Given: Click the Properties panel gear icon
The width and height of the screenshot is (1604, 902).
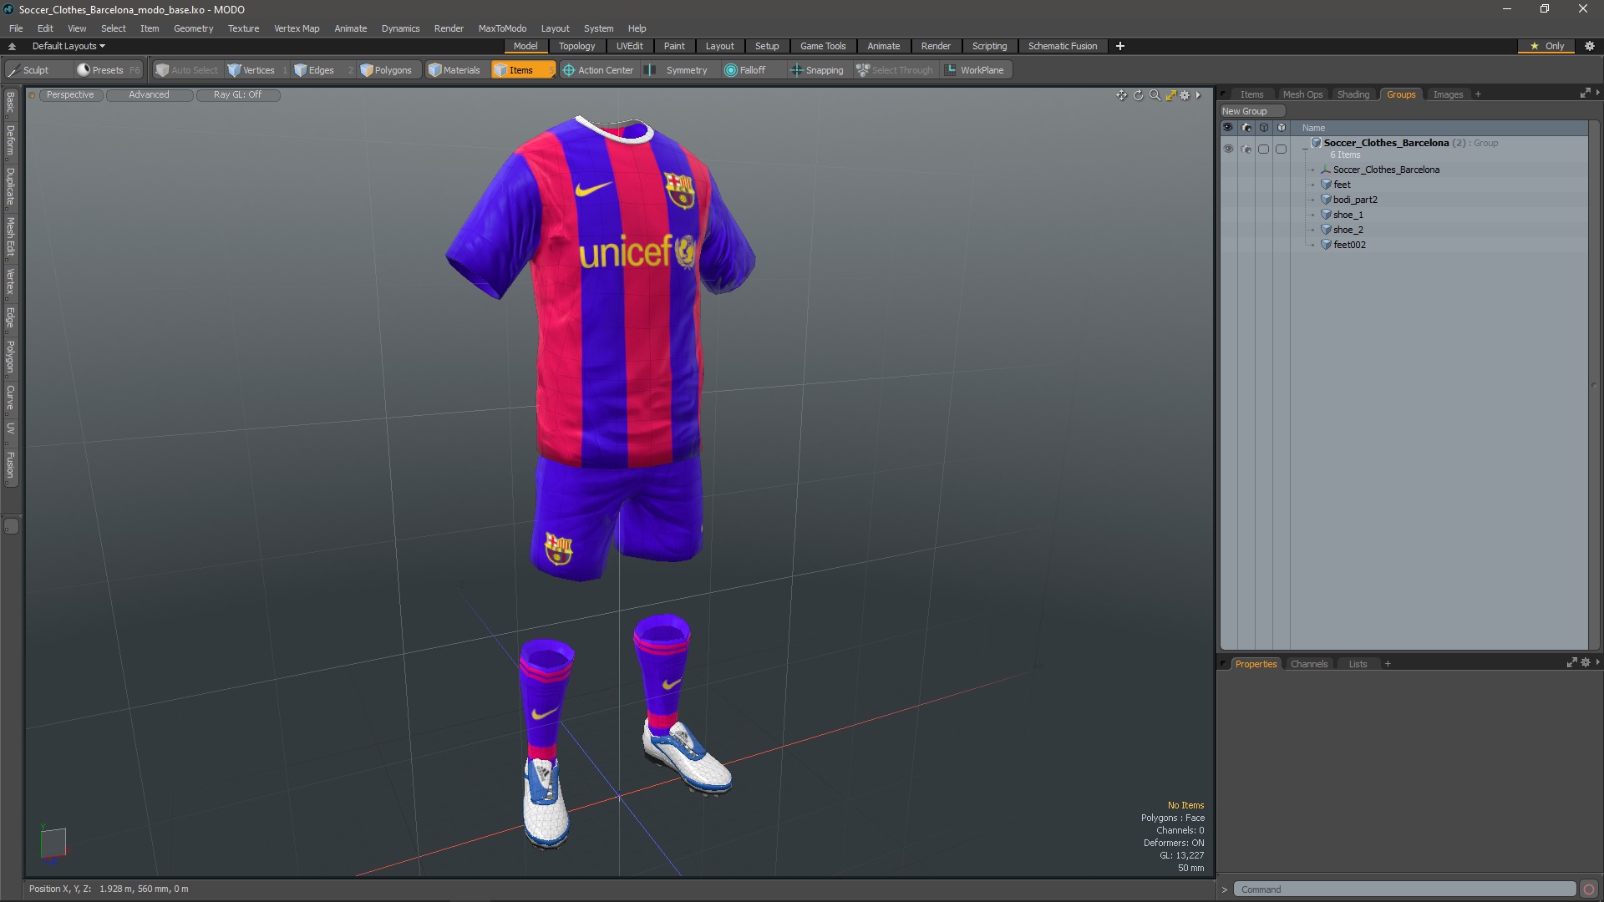Looking at the screenshot, I should tap(1586, 662).
